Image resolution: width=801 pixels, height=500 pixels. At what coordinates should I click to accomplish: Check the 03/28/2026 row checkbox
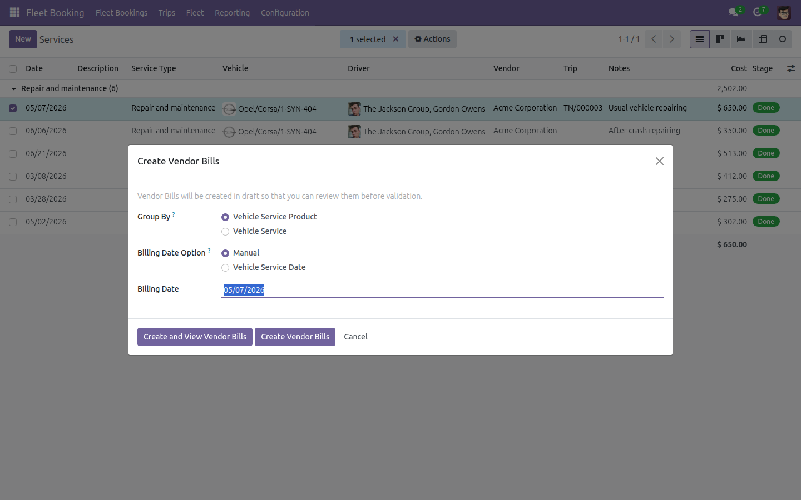pyautogui.click(x=13, y=199)
